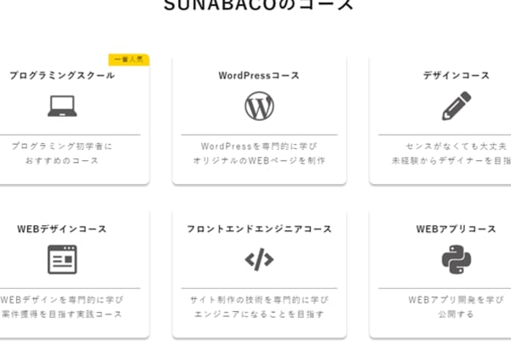Screen dimensions: 511x341
Task: Open the プログラミングスクール title link
Action: coord(61,76)
